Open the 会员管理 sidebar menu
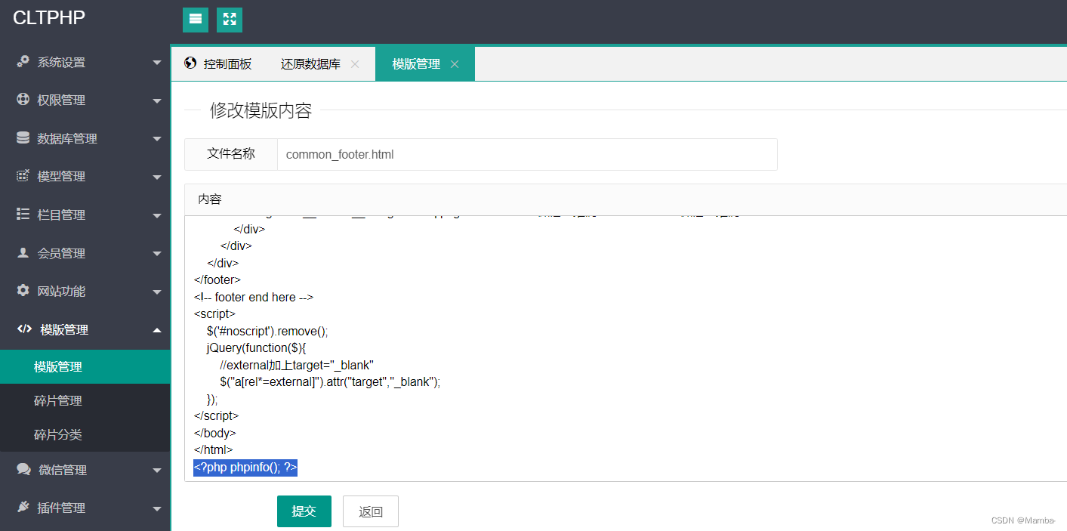Screen dimensions: 1067x531 [85, 253]
